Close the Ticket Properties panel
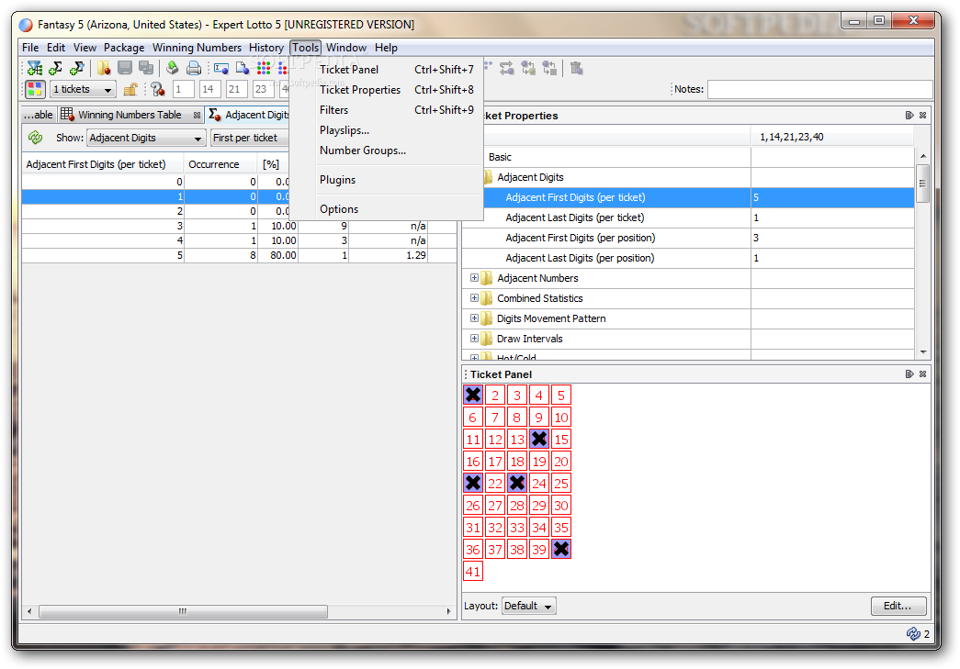 922,115
